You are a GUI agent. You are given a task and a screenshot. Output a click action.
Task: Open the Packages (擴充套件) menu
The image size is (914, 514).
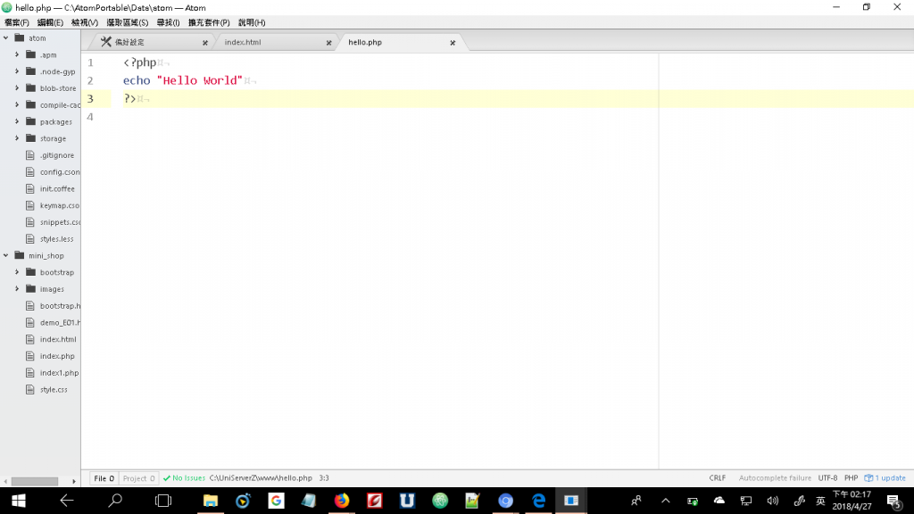pos(209,22)
